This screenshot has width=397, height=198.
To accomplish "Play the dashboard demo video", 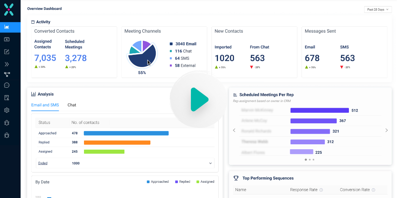I will pyautogui.click(x=198, y=99).
